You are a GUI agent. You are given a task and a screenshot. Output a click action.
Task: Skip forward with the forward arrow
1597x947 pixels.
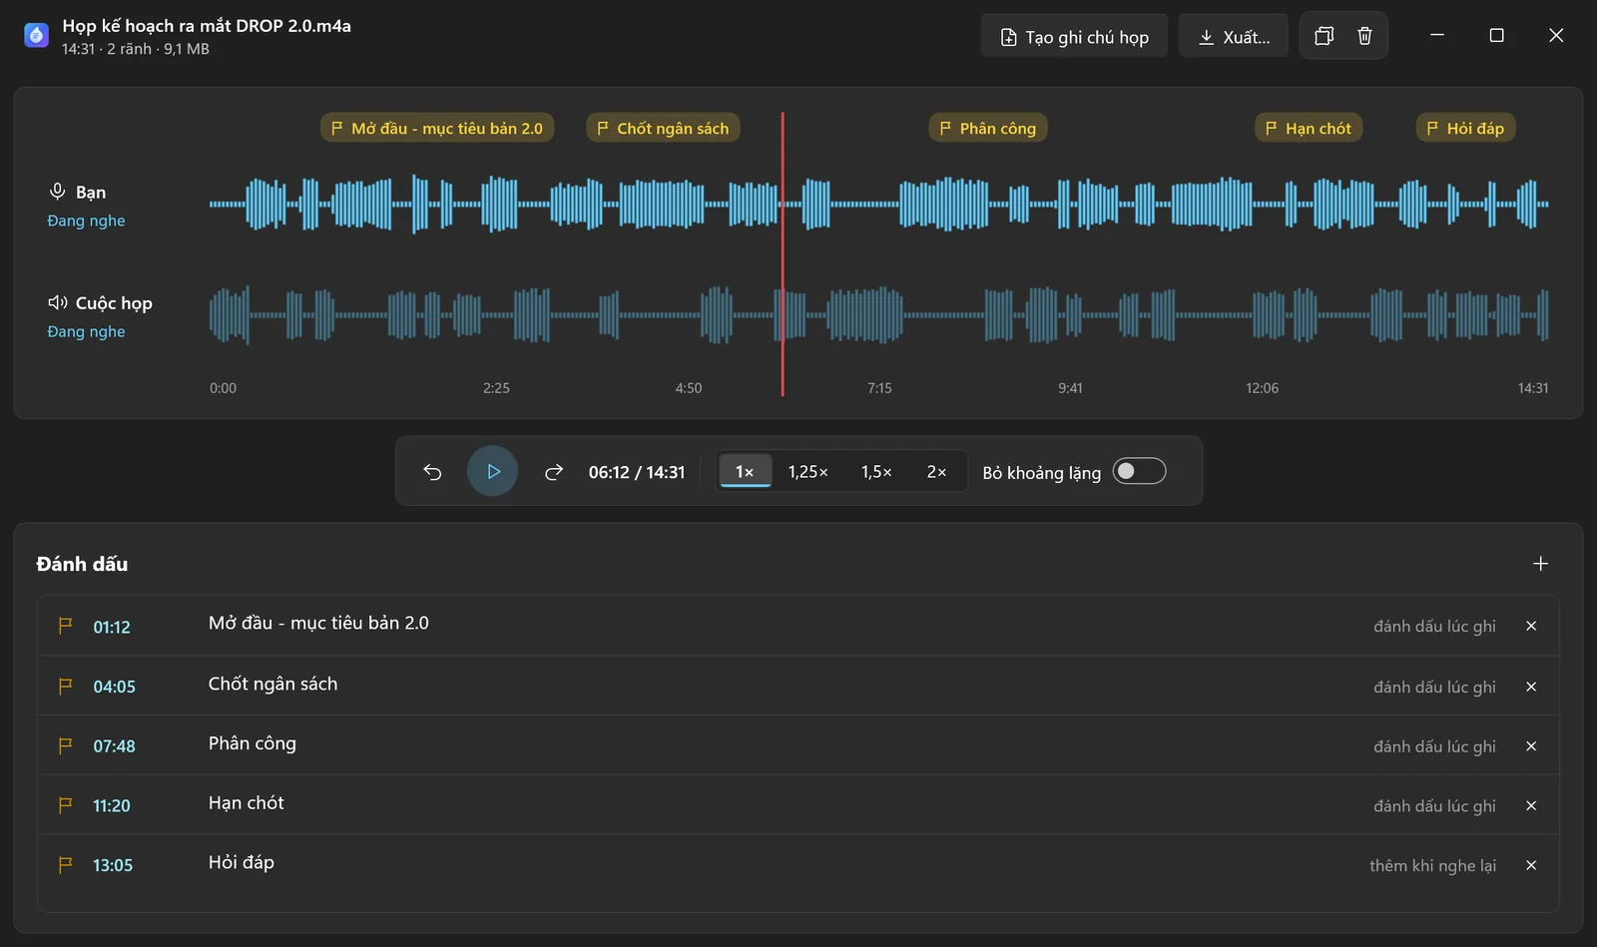point(554,472)
